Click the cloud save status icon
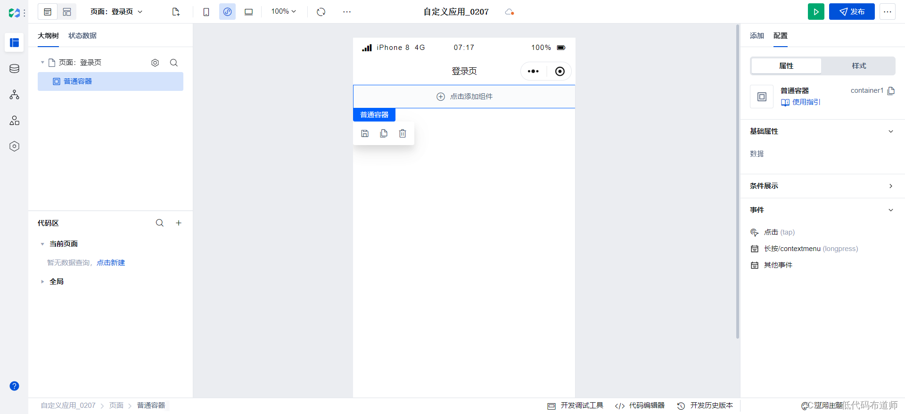This screenshot has height=414, width=905. (x=509, y=12)
